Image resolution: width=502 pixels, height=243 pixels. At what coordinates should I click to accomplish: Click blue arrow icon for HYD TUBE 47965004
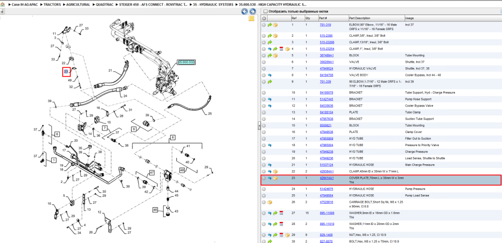(x=270, y=145)
